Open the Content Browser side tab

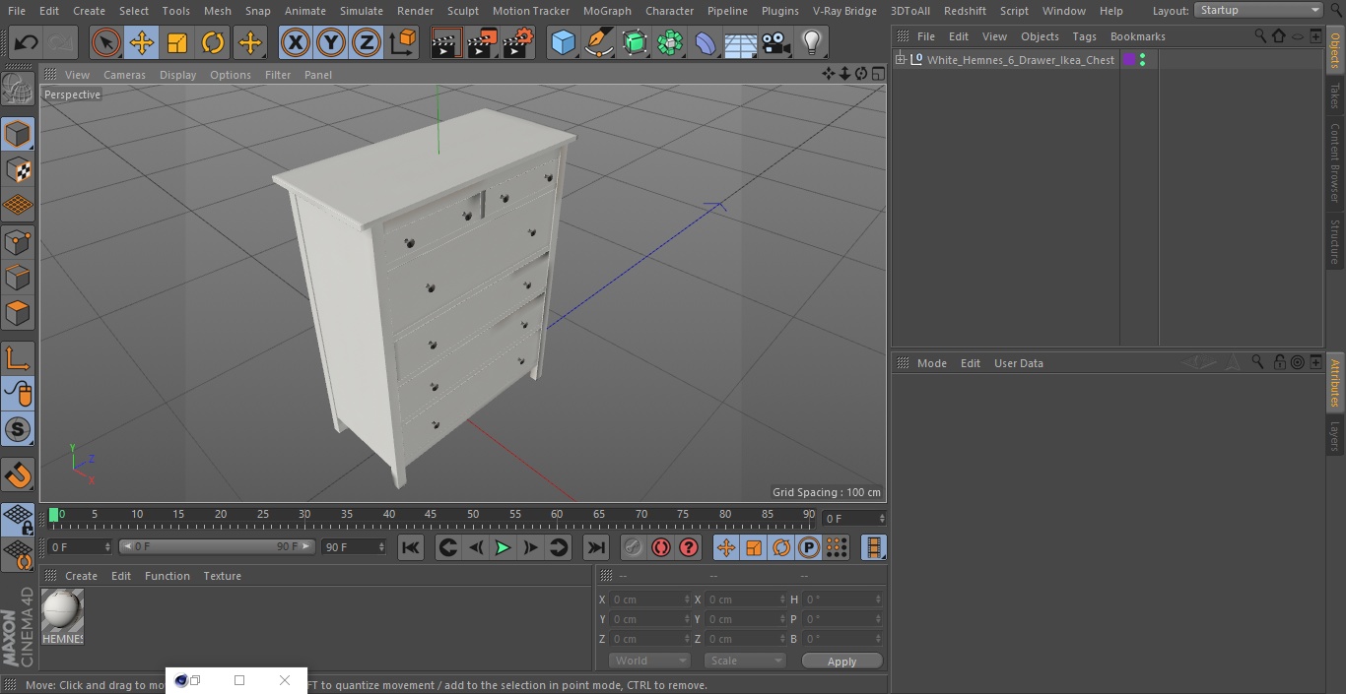click(x=1335, y=162)
